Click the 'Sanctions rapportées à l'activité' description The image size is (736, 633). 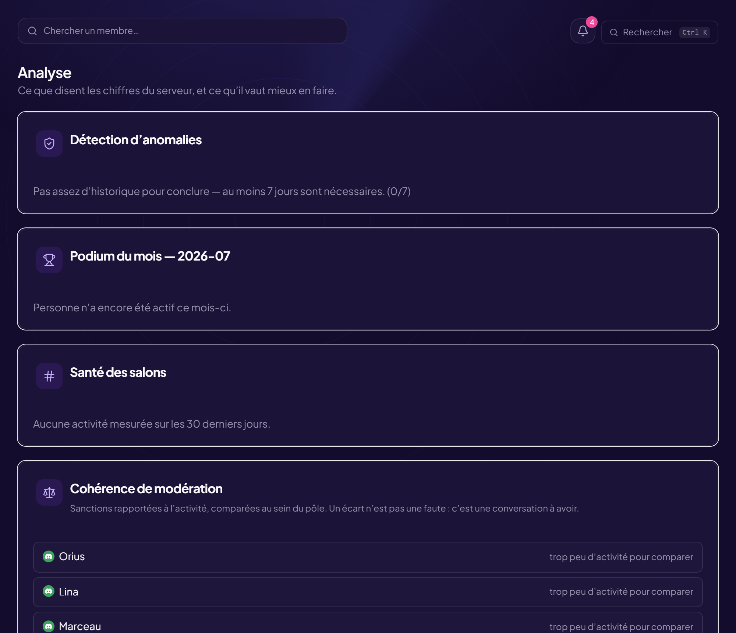coord(324,509)
